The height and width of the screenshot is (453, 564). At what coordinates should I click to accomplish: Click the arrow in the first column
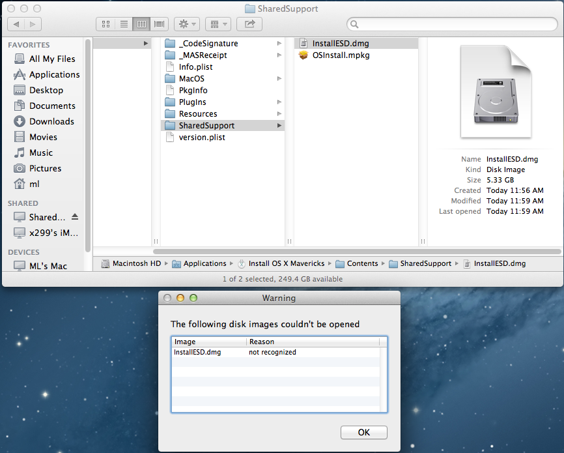[x=146, y=44]
